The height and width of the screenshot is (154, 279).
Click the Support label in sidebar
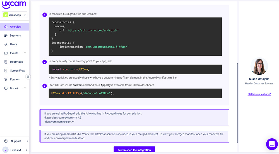(x=16, y=141)
